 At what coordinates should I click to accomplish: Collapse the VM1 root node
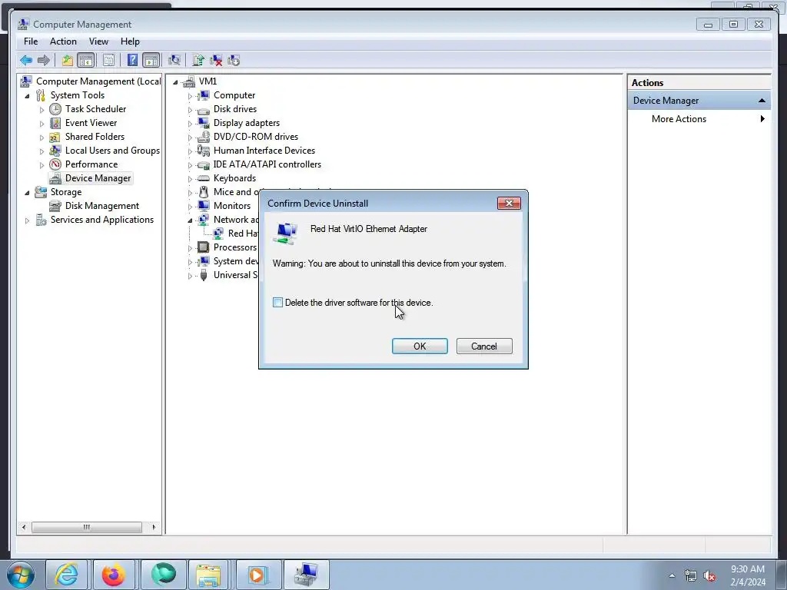click(x=175, y=81)
